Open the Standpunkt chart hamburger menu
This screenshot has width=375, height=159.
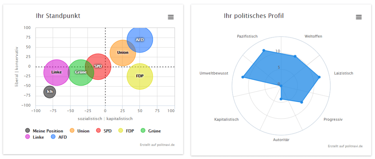coord(171,17)
